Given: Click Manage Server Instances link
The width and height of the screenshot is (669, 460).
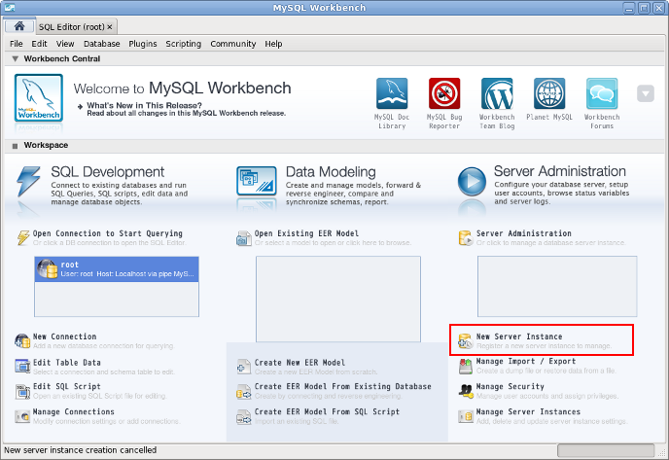Looking at the screenshot, I should [528, 411].
